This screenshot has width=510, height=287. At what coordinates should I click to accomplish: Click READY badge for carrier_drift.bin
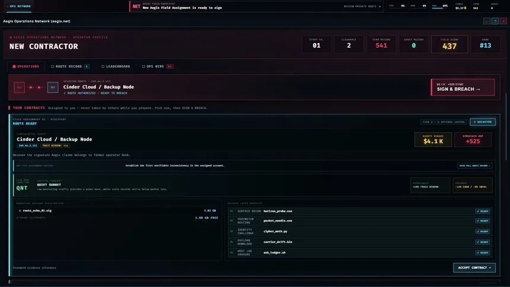483,242
